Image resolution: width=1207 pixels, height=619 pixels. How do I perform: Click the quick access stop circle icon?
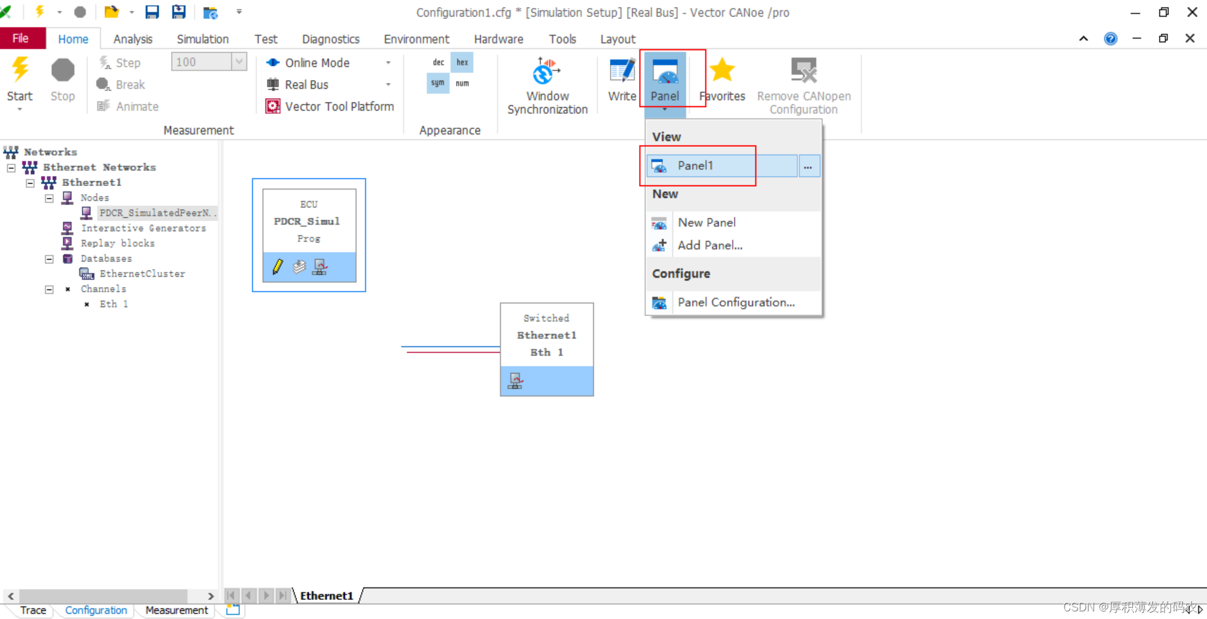tap(80, 12)
